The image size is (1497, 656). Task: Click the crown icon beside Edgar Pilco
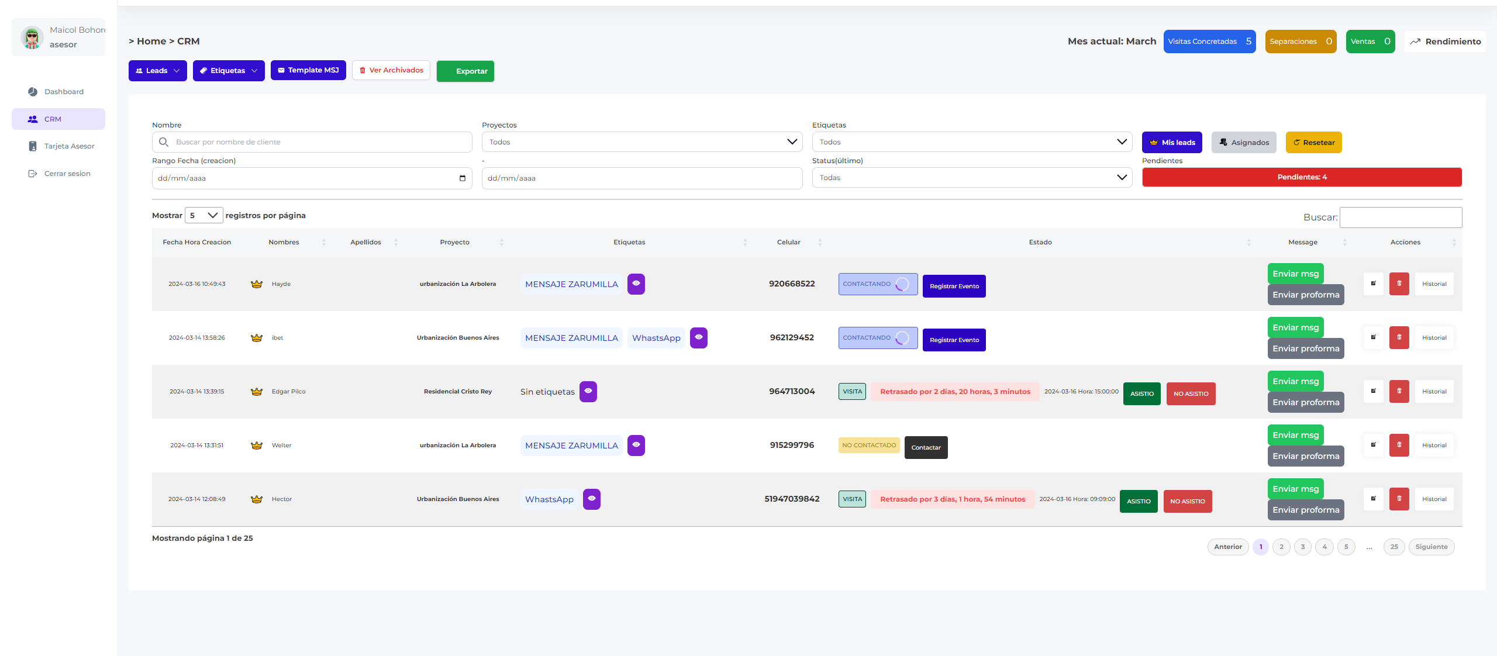pyautogui.click(x=256, y=392)
